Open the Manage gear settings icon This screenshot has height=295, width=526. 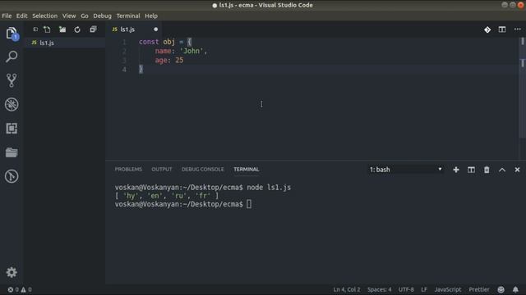[x=12, y=272]
